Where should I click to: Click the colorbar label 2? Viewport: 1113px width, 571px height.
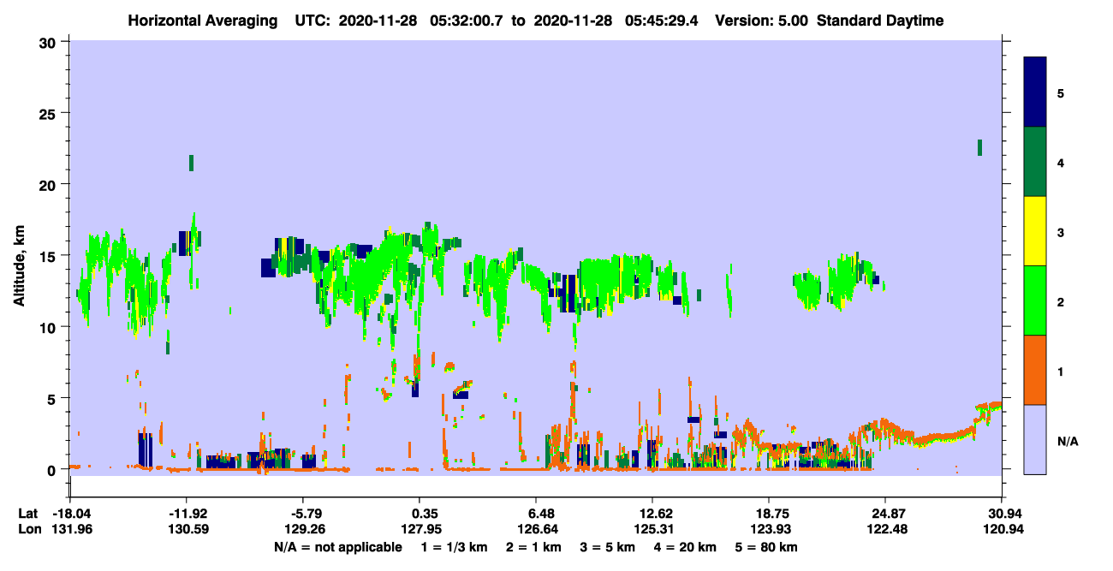[x=1061, y=302]
